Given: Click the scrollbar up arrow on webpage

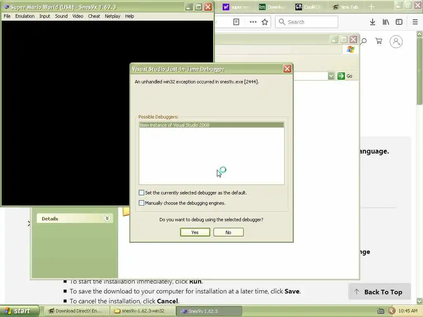Looking at the screenshot, I should 419,34.
